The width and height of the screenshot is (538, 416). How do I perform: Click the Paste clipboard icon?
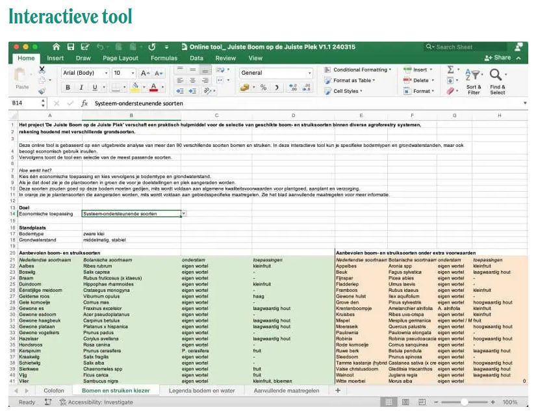coord(21,75)
